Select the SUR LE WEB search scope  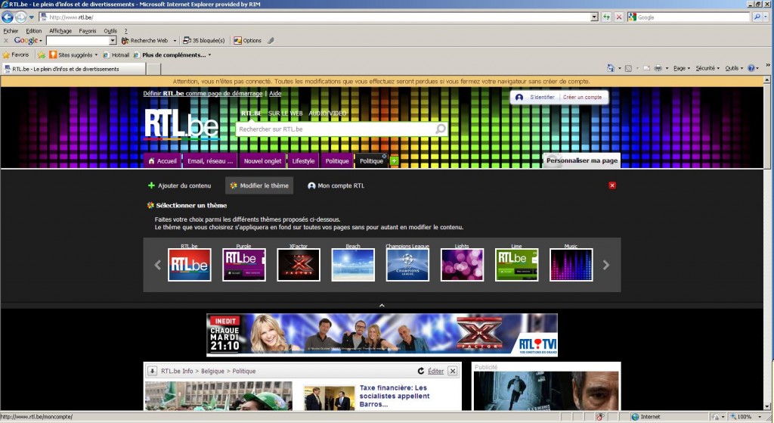(285, 114)
